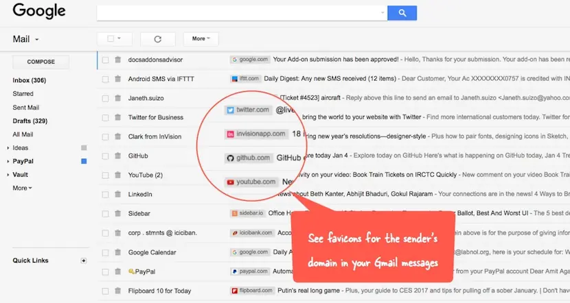This screenshot has width=570, height=303.
Task: Click the invisionapp.com favicon label
Action: click(x=256, y=134)
